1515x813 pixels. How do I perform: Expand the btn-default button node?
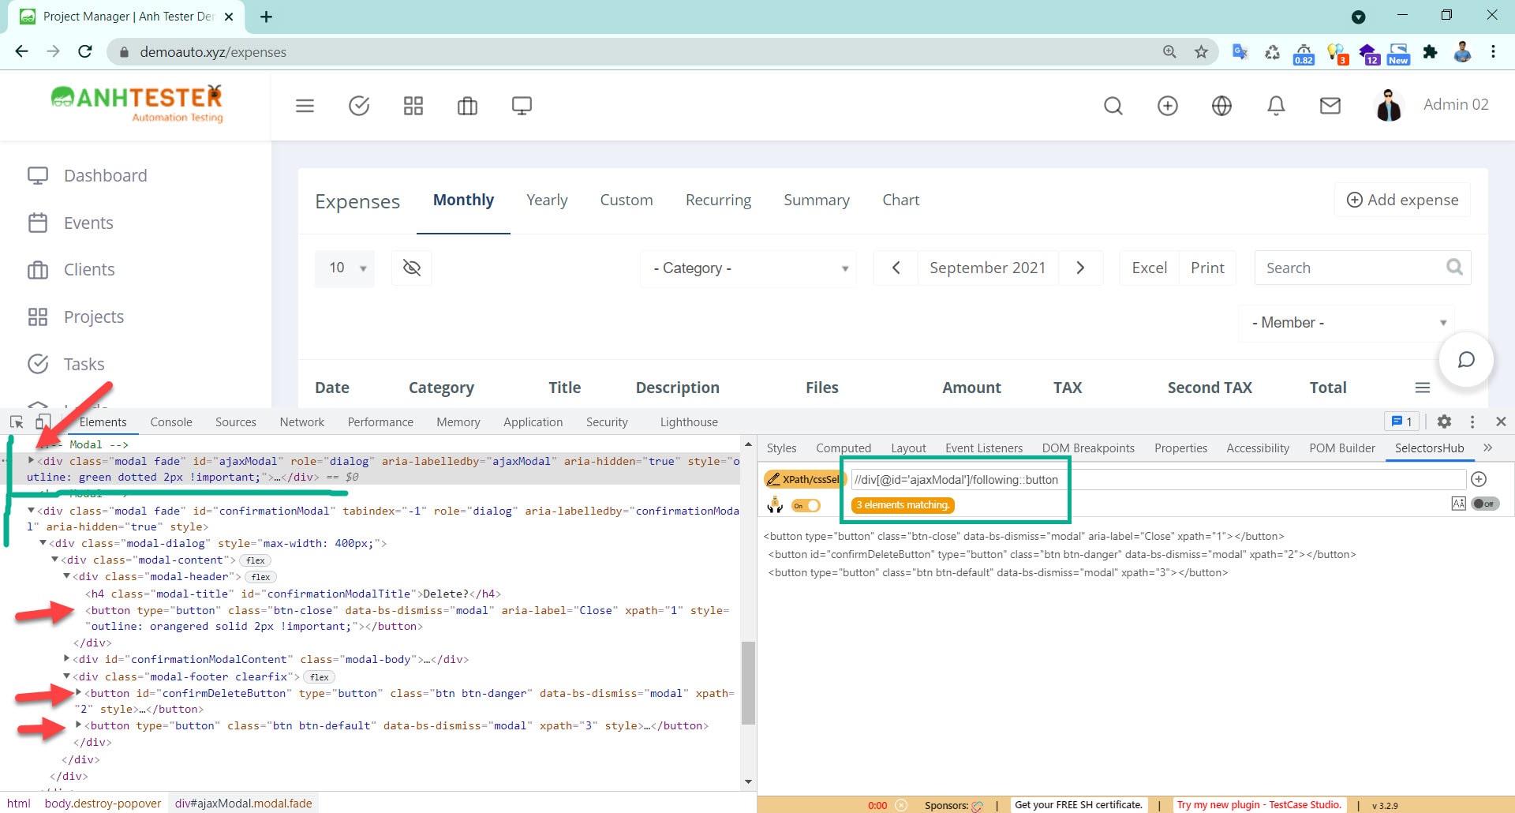pos(79,725)
